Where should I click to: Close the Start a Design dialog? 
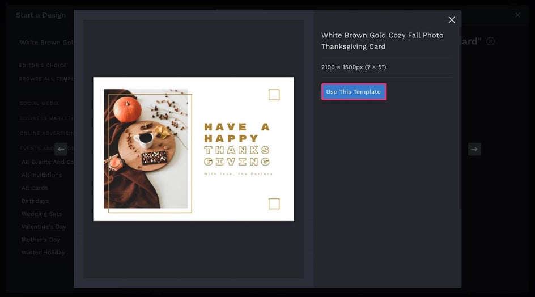[x=517, y=15]
